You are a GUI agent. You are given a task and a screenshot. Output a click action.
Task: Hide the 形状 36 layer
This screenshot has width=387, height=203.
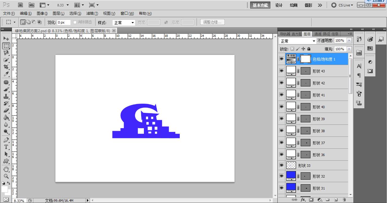pos(281,155)
